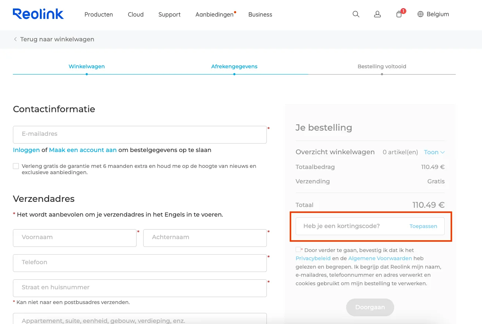This screenshot has width=482, height=324.
Task: Click the search icon
Action: click(x=355, y=14)
